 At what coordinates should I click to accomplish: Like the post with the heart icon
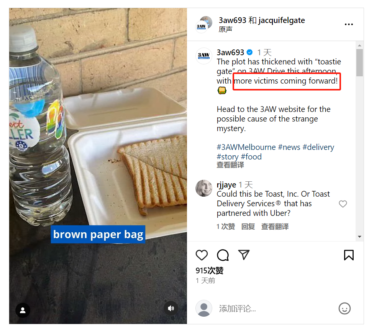202,255
